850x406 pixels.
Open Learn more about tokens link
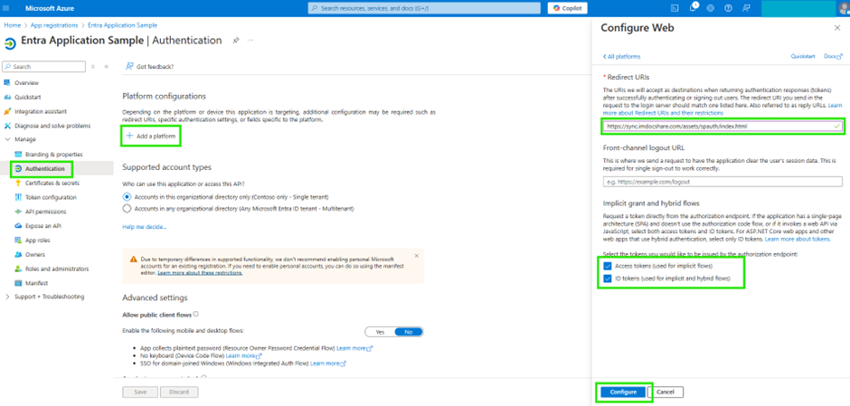coord(798,239)
